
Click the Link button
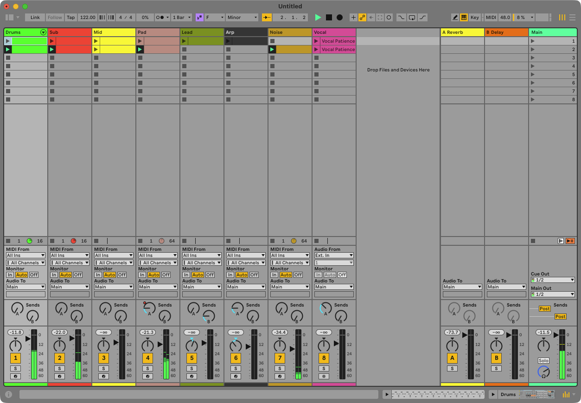click(x=35, y=17)
